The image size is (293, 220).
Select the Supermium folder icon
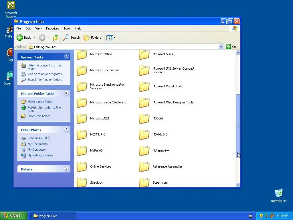click(x=144, y=182)
